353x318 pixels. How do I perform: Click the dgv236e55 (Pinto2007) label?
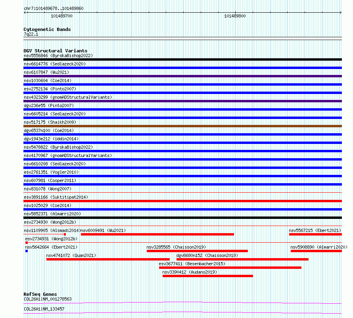pyautogui.click(x=49, y=105)
